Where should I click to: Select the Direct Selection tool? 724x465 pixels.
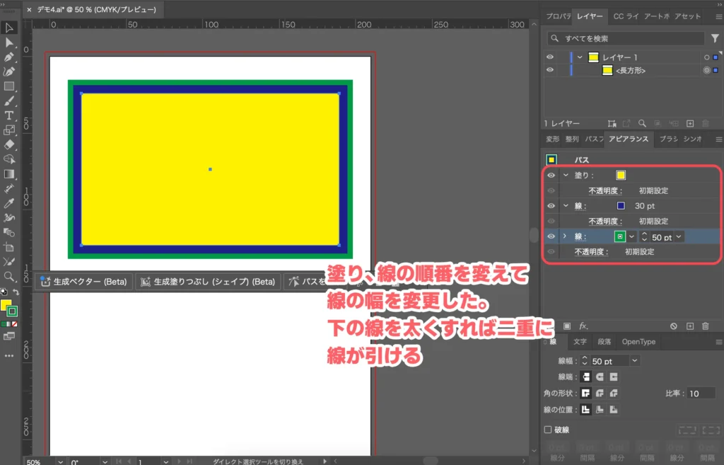click(x=9, y=43)
